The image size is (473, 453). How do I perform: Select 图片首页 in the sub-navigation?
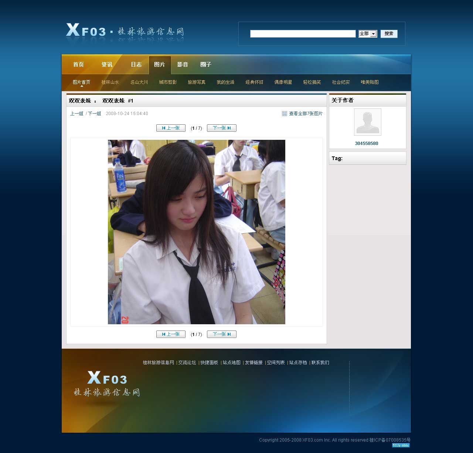tap(81, 82)
